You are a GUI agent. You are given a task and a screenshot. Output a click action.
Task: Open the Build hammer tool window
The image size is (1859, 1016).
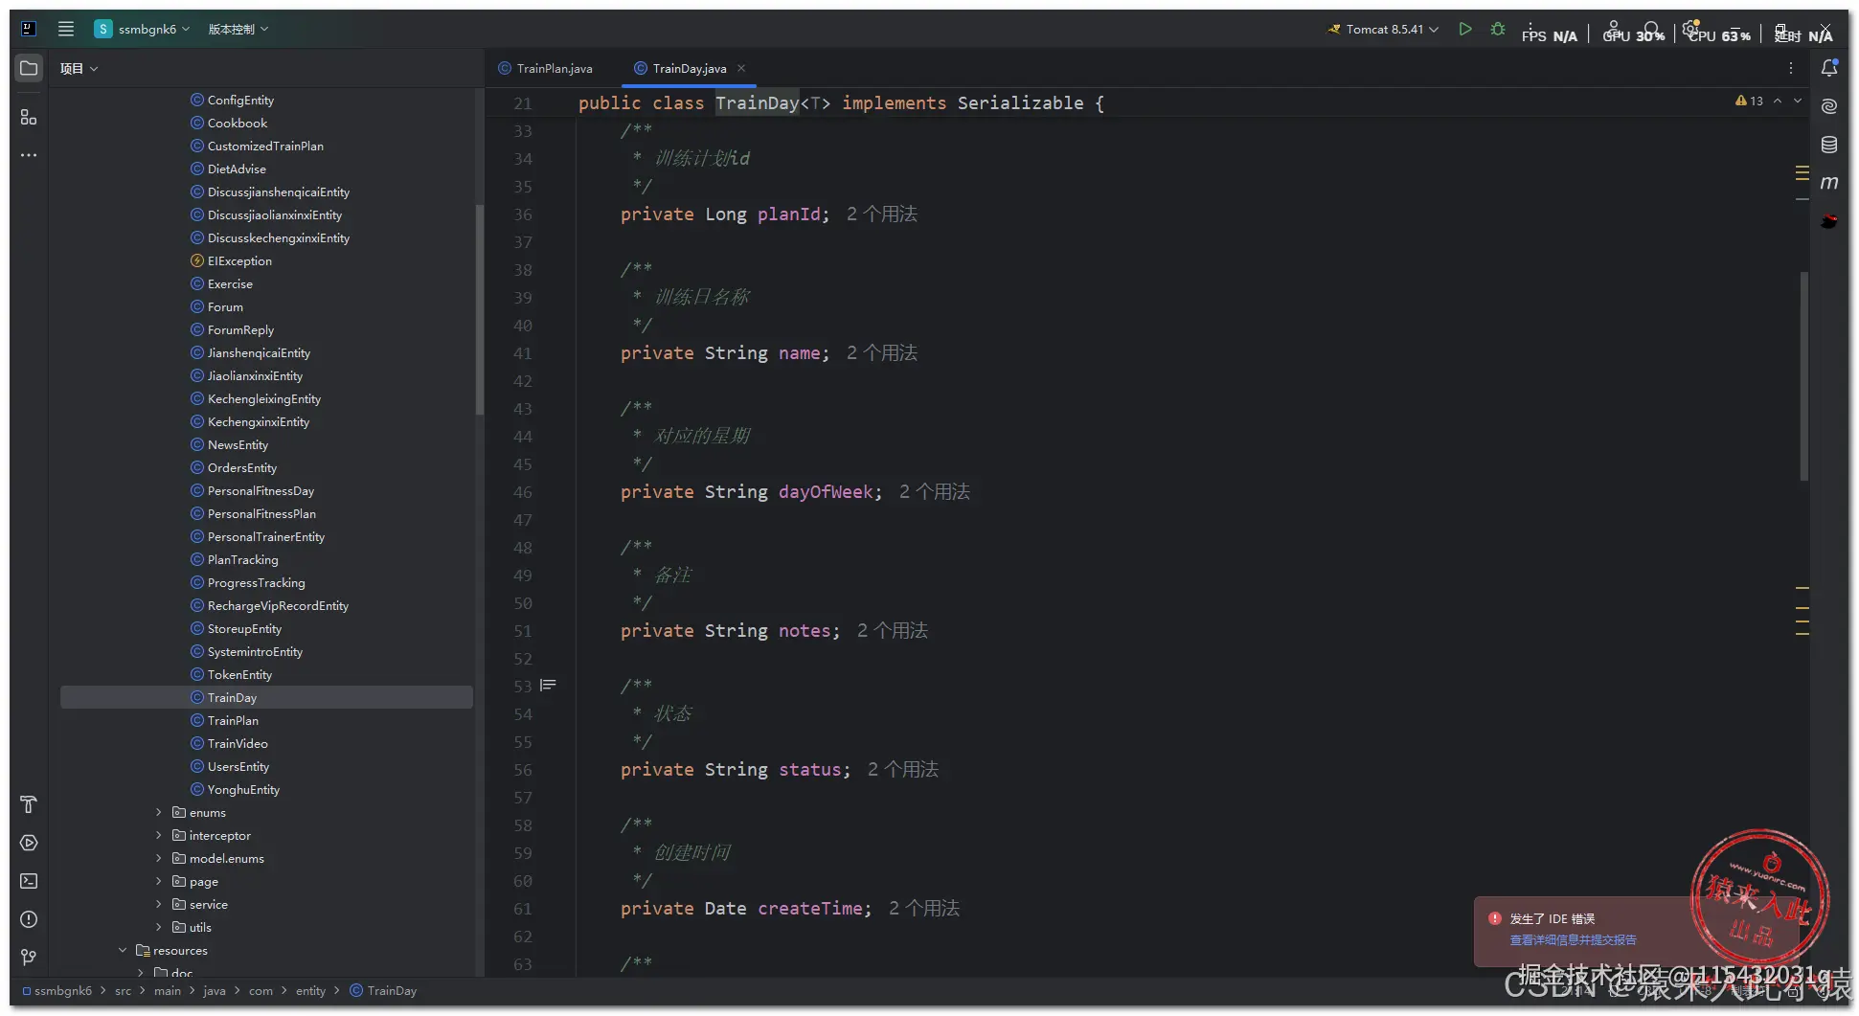click(x=29, y=804)
